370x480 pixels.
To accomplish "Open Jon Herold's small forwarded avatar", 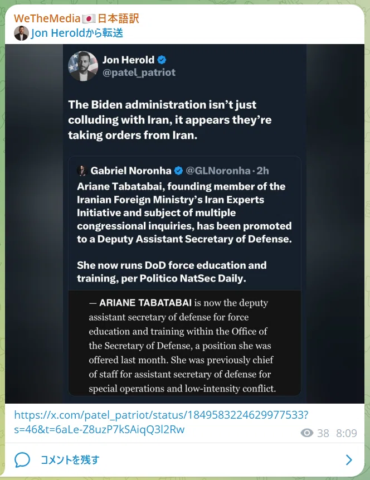I will coord(21,33).
